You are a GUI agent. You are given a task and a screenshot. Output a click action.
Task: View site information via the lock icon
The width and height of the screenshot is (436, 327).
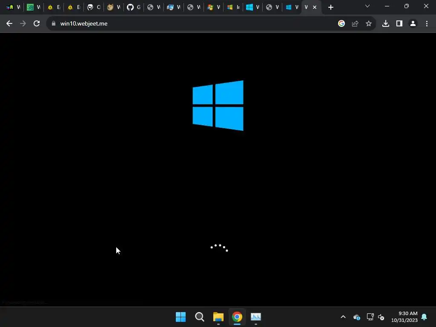[54, 24]
